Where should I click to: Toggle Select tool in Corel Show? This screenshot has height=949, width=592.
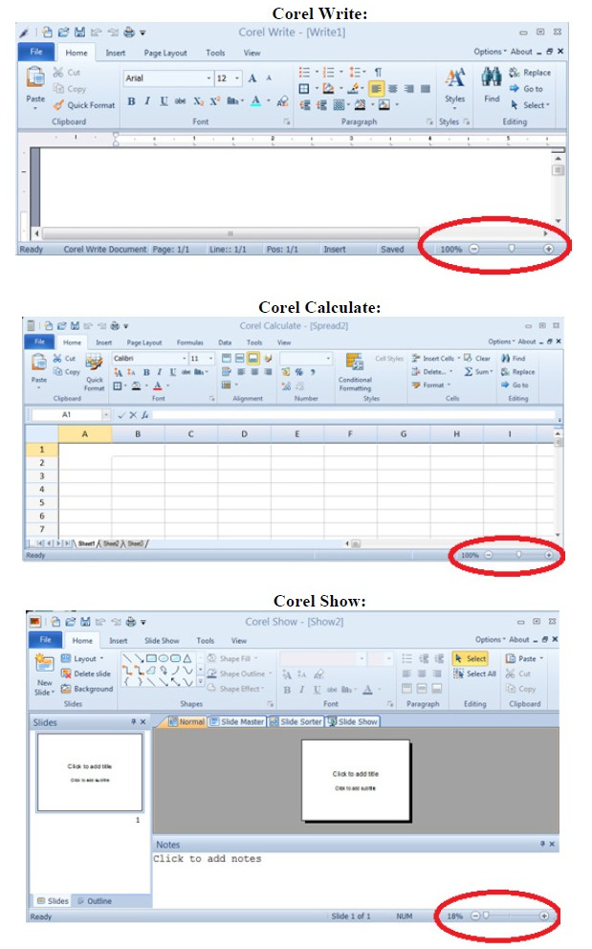[x=470, y=658]
